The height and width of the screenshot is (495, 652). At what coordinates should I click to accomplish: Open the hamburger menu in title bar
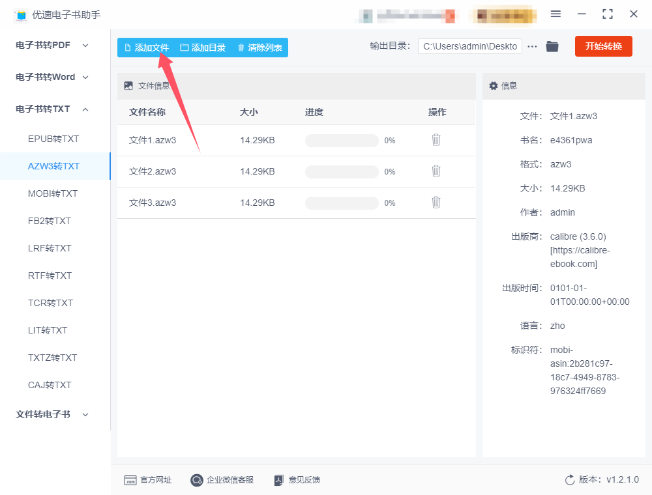coord(556,14)
